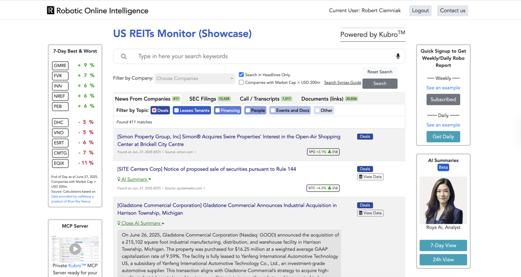Toggle the People topic filter

pyautogui.click(x=255, y=110)
